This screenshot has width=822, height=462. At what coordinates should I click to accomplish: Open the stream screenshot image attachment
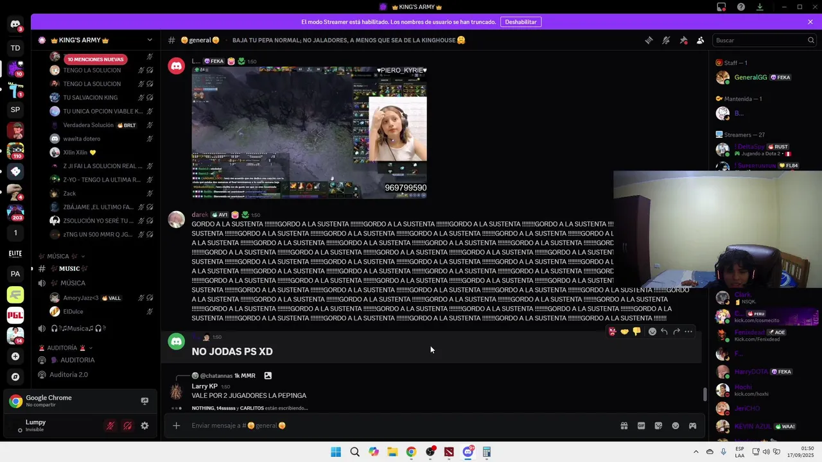(309, 132)
